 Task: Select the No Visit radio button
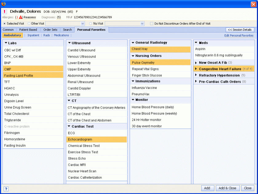click(91, 24)
